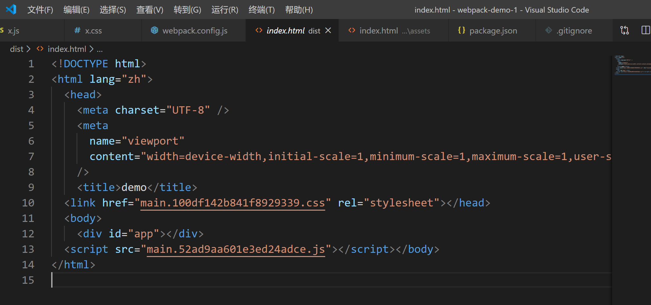Screen dimensions: 651x305
Task: Click the package.json braces icon
Action: 461,30
